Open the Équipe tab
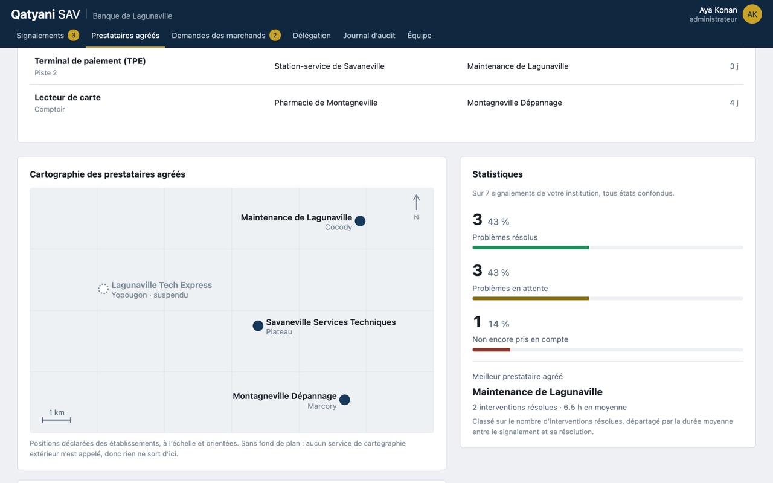This screenshot has height=483, width=773. tap(419, 36)
